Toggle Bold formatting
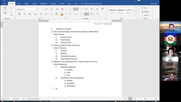Viewport: 181px width, 102px height. (x=19, y=14)
